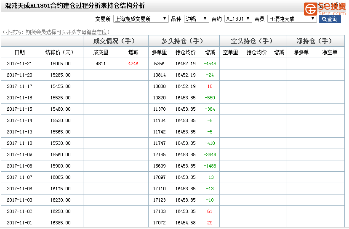Click the green change value -550
Viewport: 349px width, 229px height.
point(210,98)
